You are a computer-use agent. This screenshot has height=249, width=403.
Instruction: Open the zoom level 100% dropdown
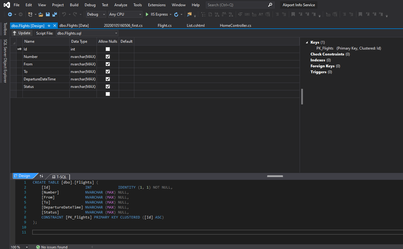click(27, 247)
